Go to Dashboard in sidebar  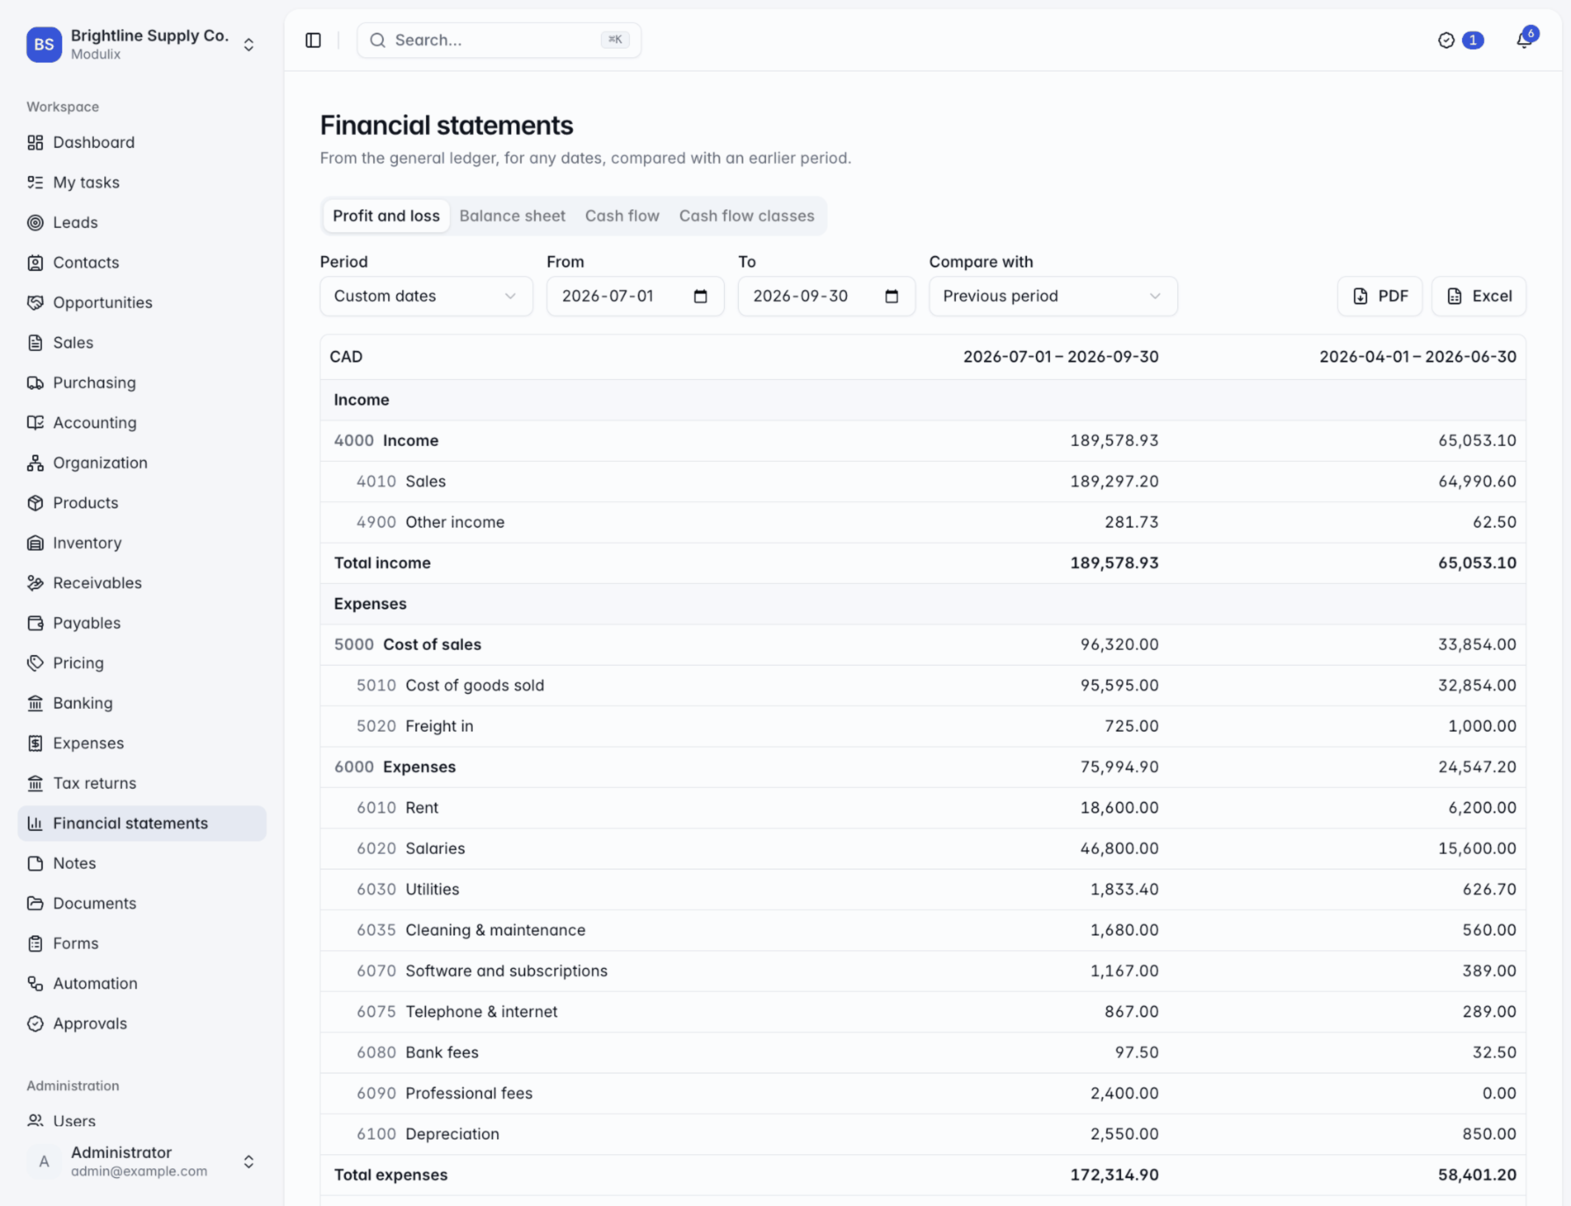click(142, 142)
